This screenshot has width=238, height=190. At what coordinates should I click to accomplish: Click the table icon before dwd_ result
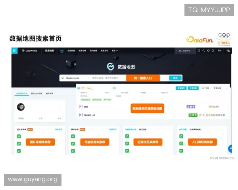(x=79, y=88)
